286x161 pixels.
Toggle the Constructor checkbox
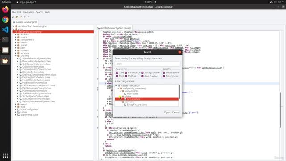pos(126,72)
